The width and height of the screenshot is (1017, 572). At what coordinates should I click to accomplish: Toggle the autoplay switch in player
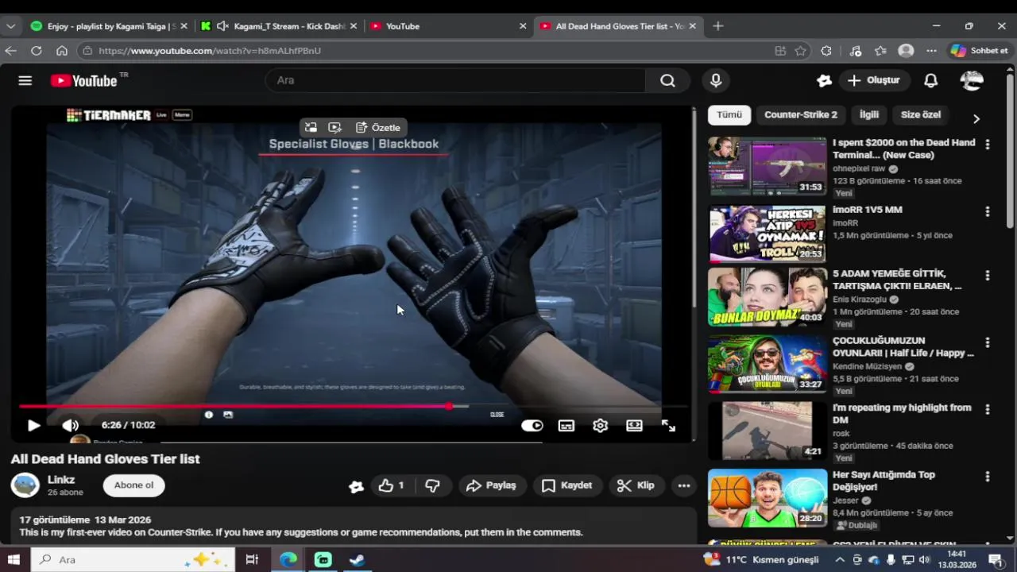pyautogui.click(x=532, y=425)
